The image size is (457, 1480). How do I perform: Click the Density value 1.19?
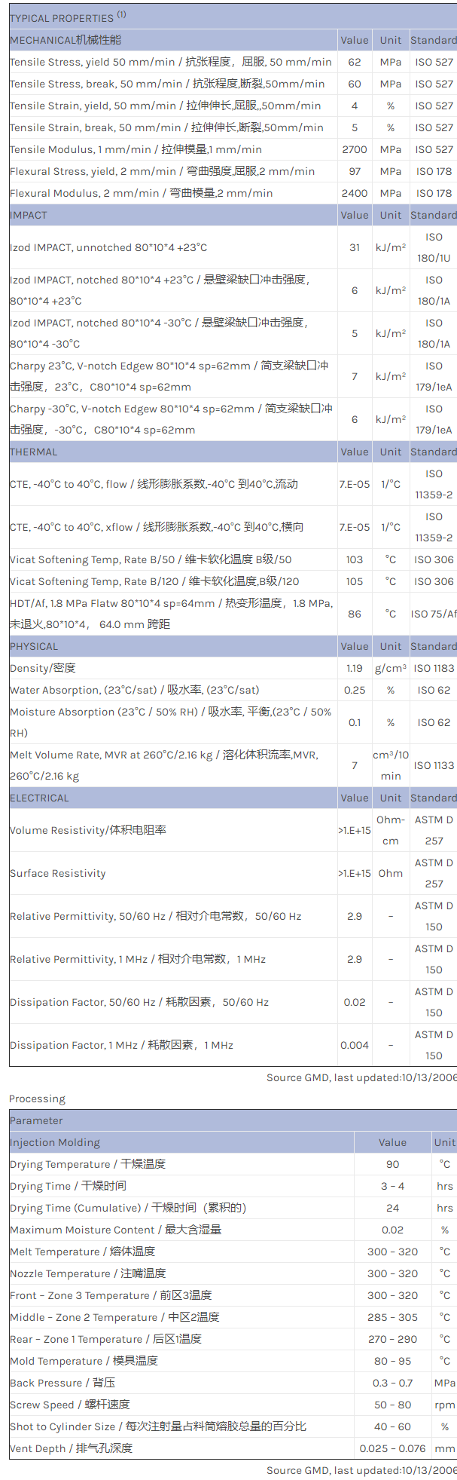[355, 668]
